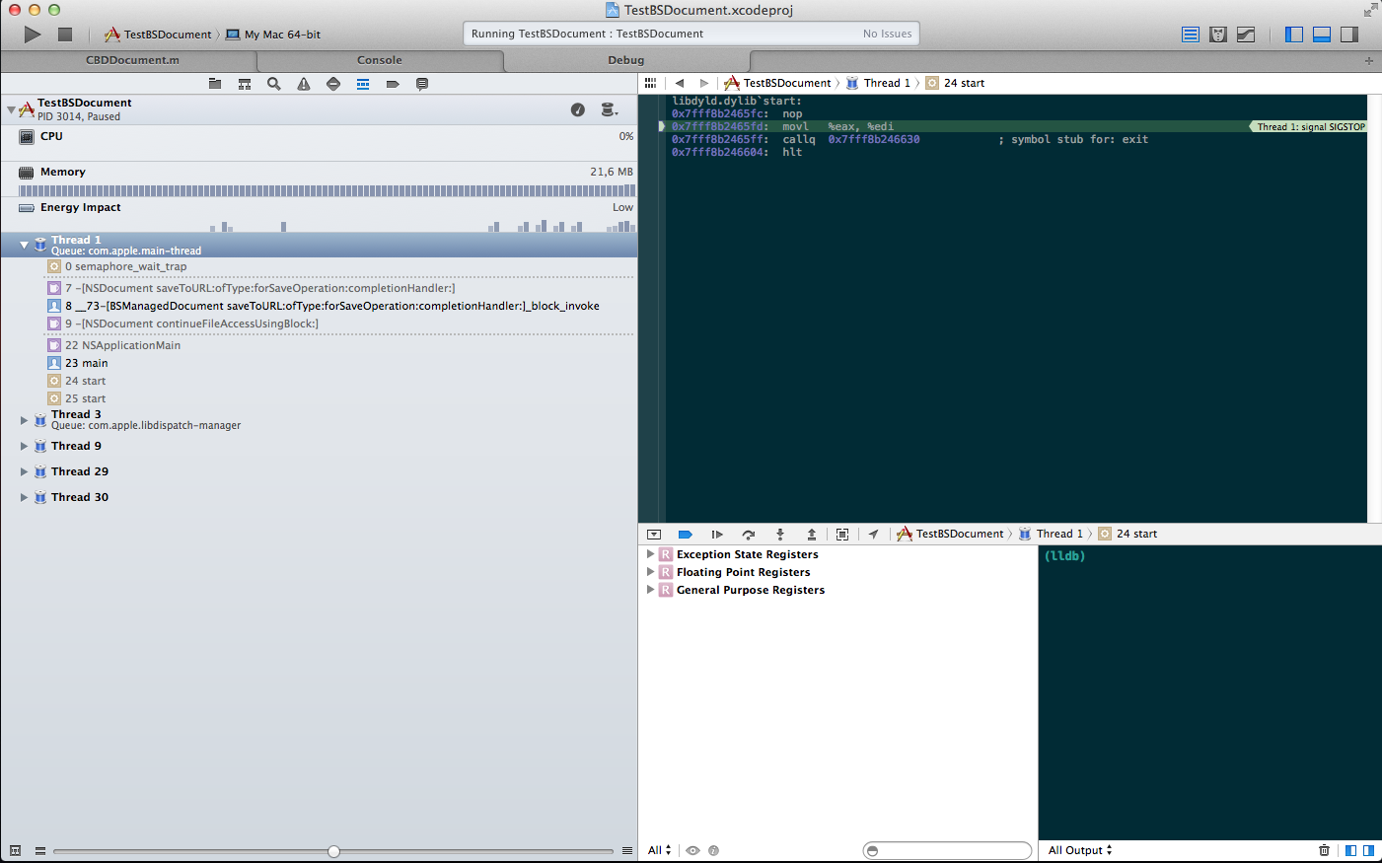The image size is (1382, 863).
Task: Expand Floating Point Registers
Action: point(650,572)
